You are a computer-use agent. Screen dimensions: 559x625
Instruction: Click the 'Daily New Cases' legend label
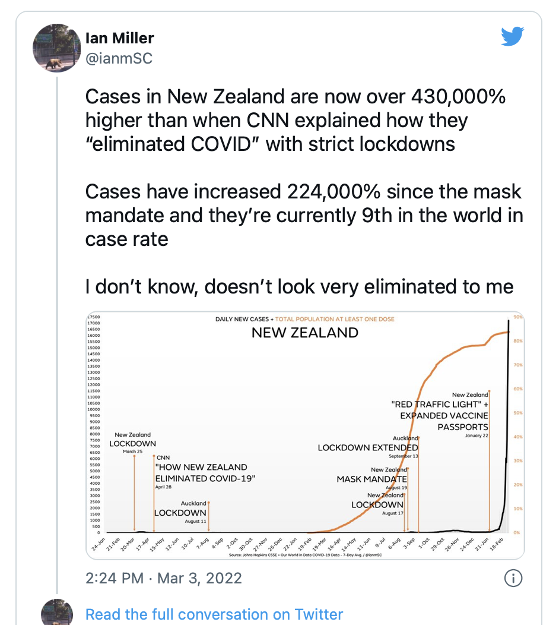click(242, 319)
